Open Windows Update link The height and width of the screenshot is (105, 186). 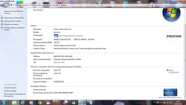coord(10,91)
